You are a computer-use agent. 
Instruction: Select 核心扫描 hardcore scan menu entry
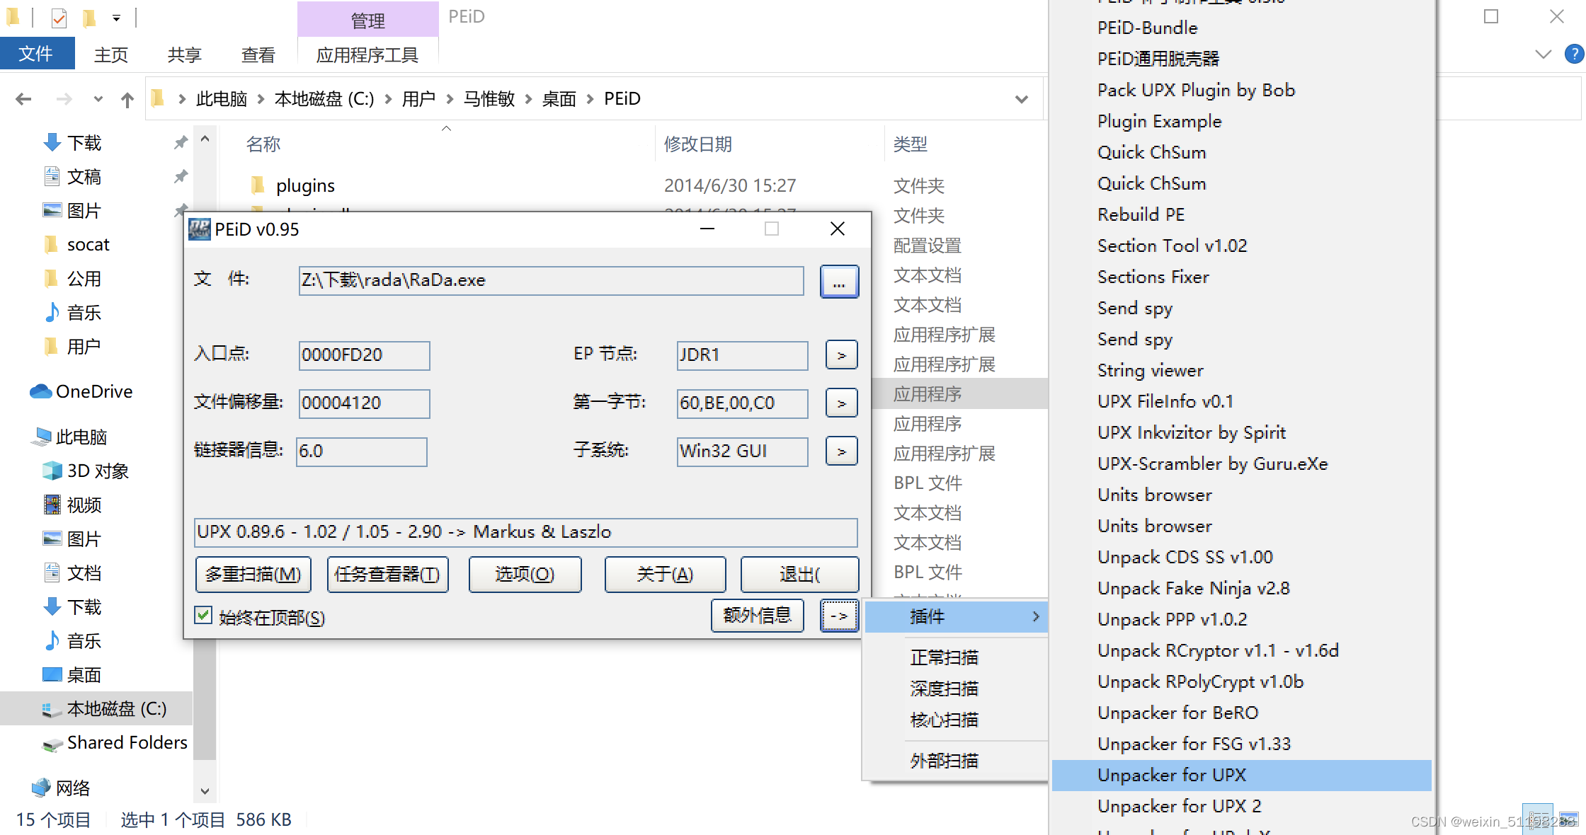pyautogui.click(x=944, y=720)
